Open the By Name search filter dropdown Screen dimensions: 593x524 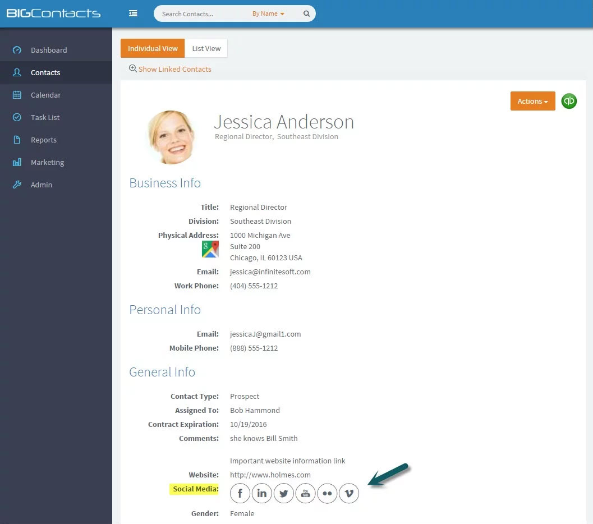click(268, 13)
